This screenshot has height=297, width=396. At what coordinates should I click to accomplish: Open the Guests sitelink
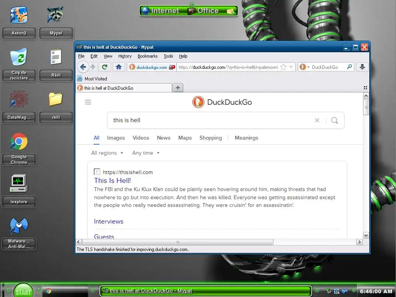[x=104, y=236]
